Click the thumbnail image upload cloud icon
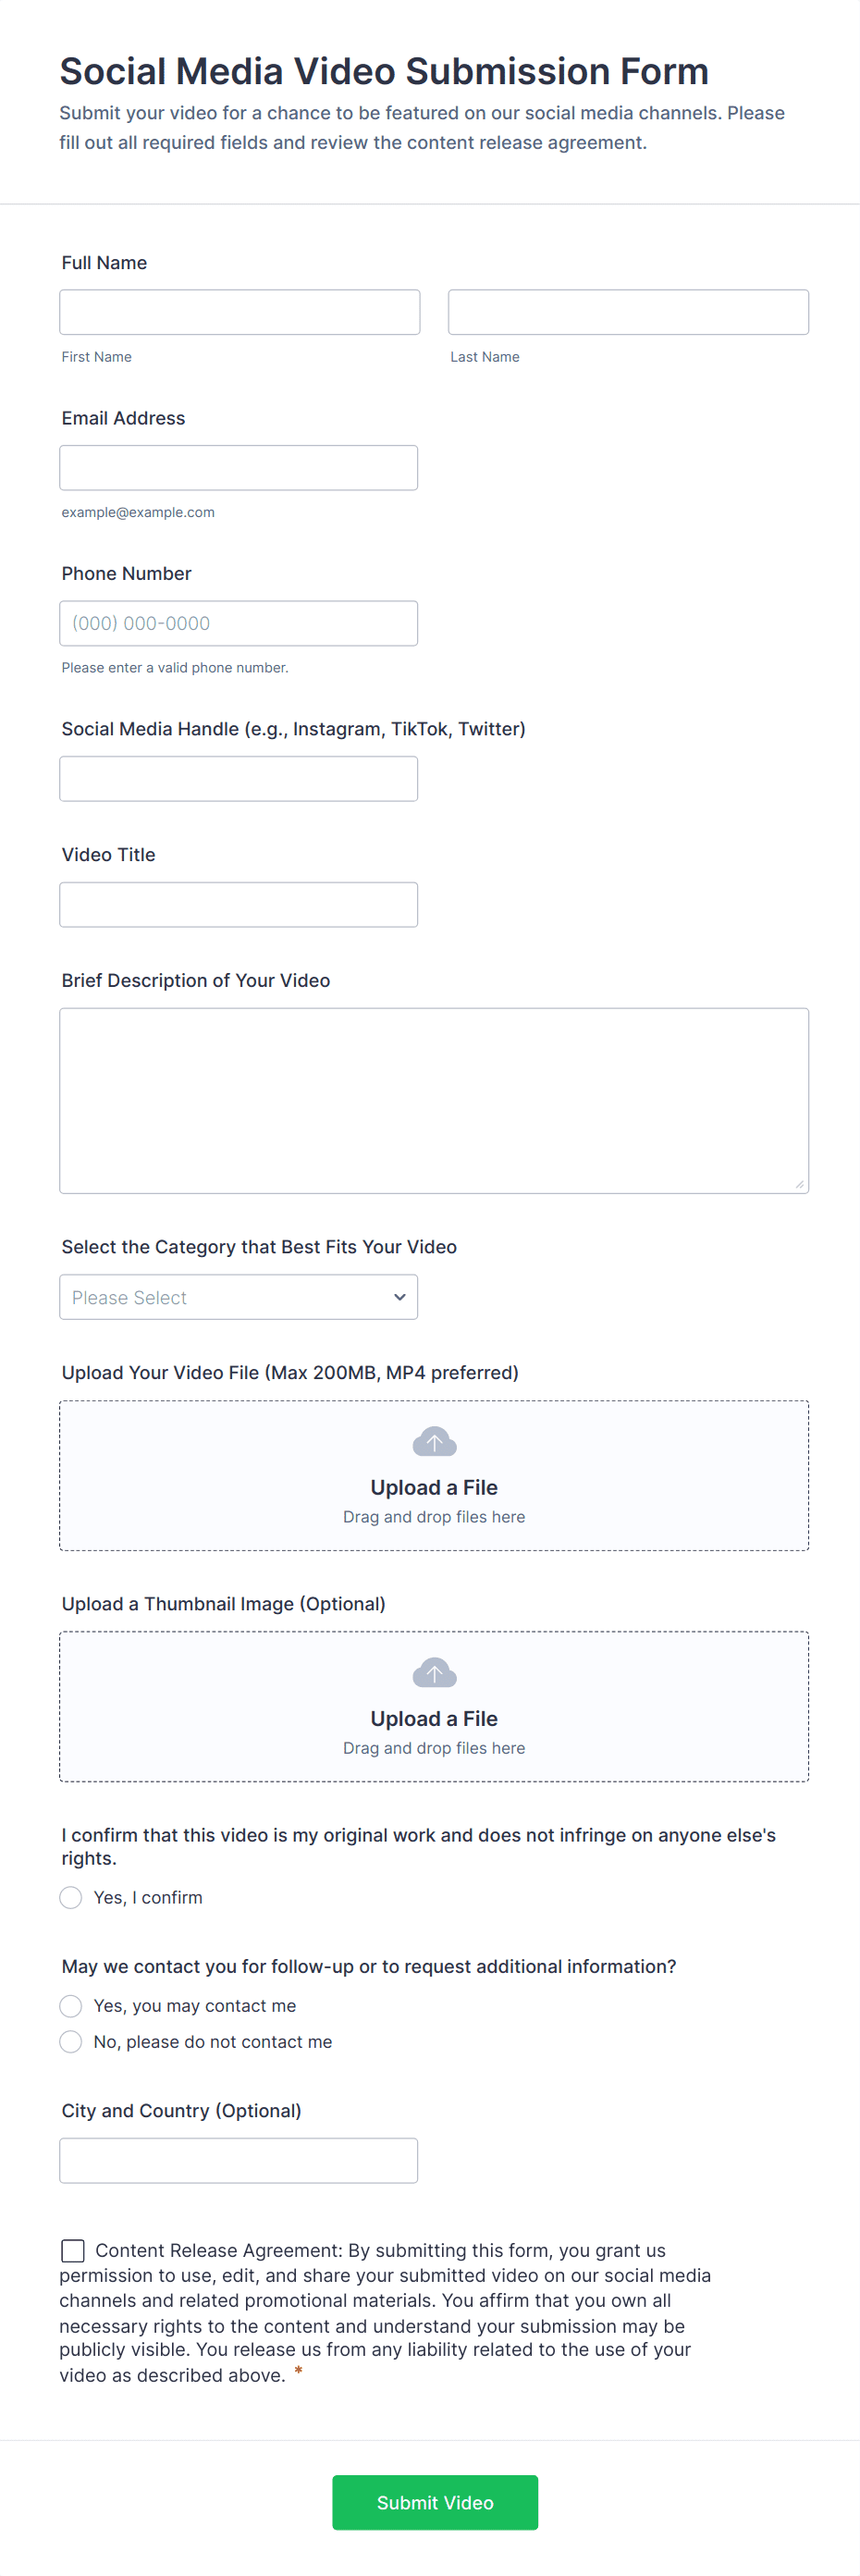This screenshot has width=860, height=2576. (x=434, y=1672)
